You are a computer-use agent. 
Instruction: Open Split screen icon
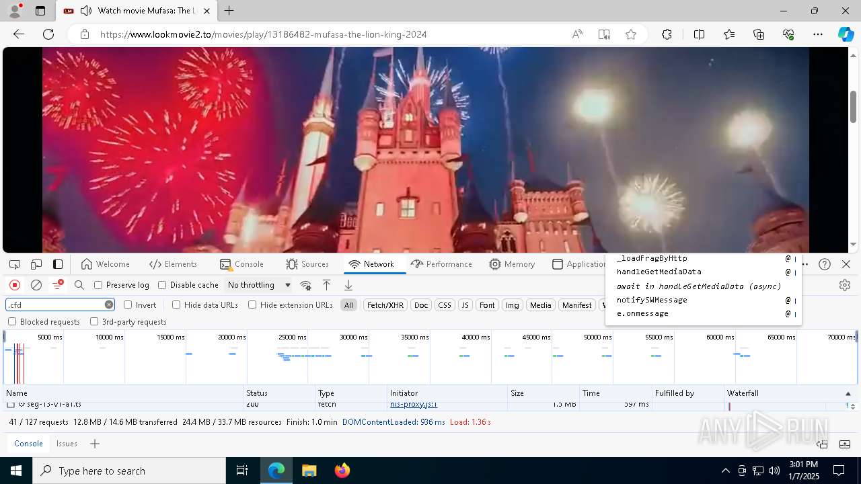click(x=699, y=34)
